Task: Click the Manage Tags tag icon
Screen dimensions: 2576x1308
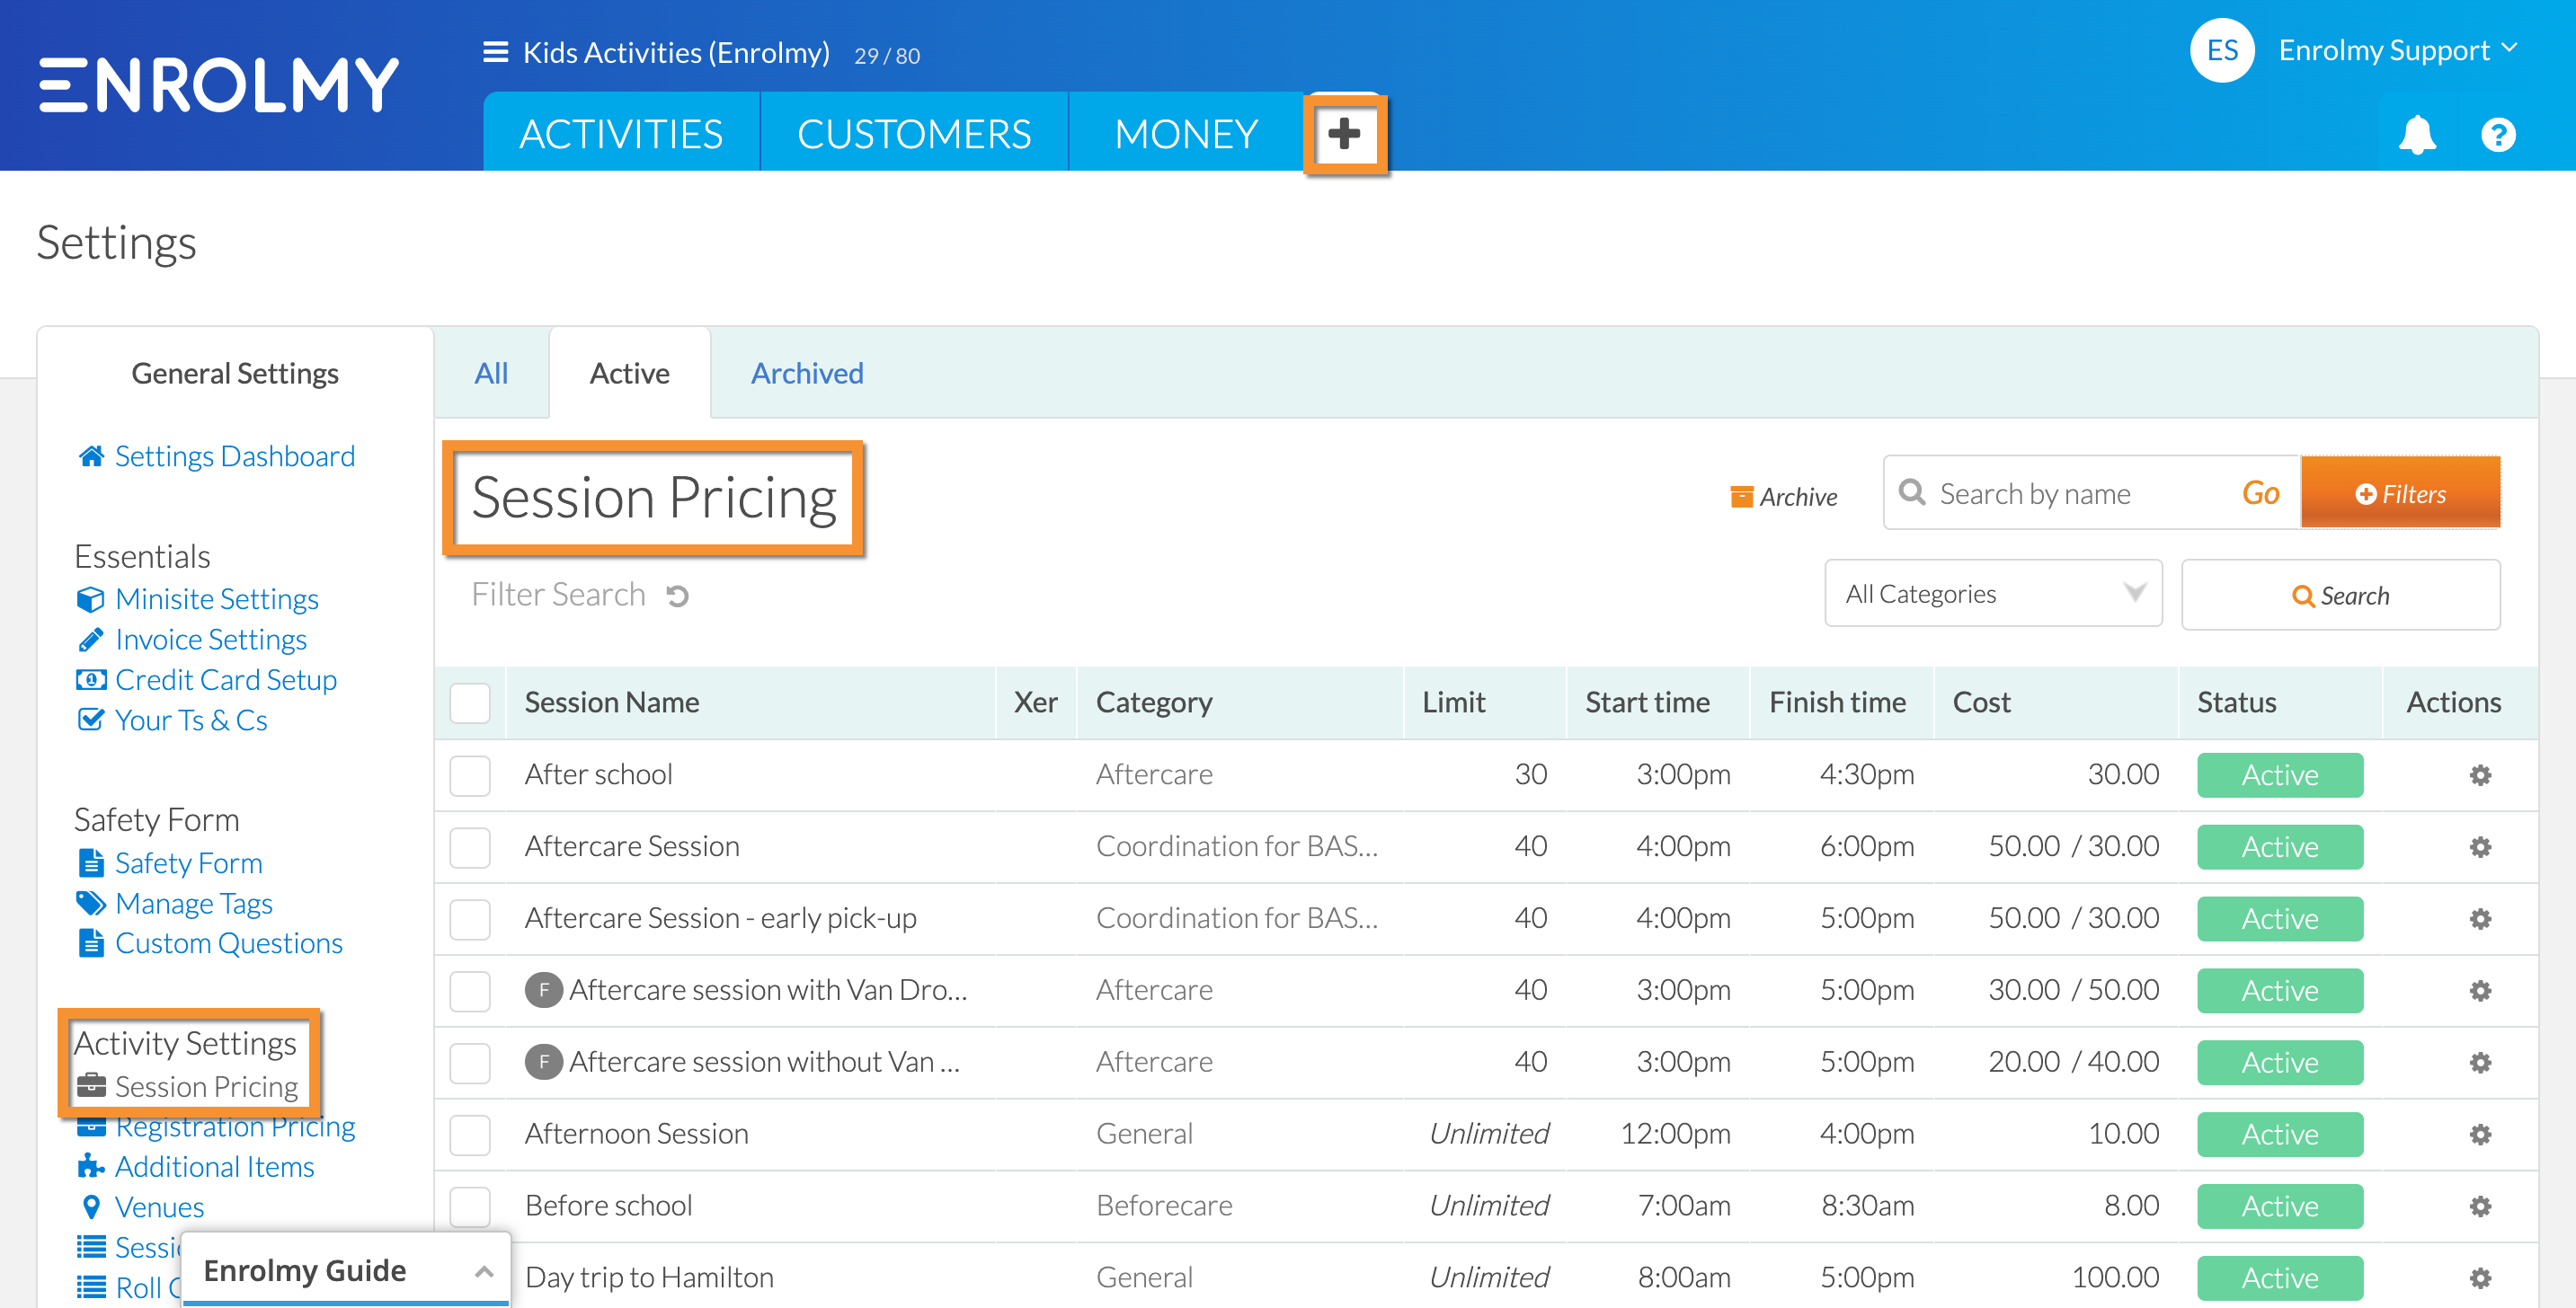Action: (91, 904)
